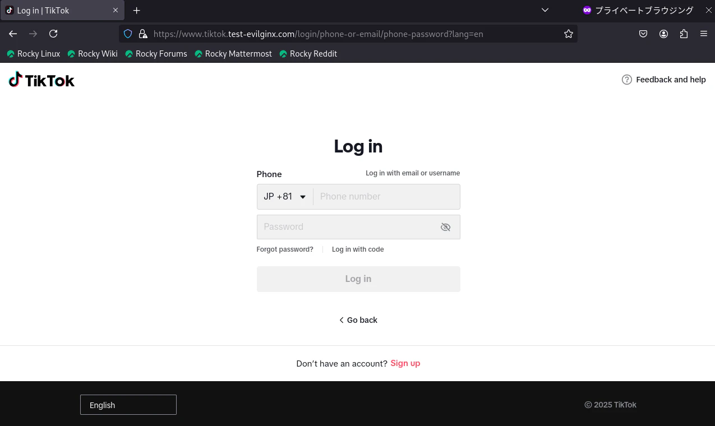Expand the JP +81 country code dropdown
Screen dimensions: 715x426
point(285,197)
